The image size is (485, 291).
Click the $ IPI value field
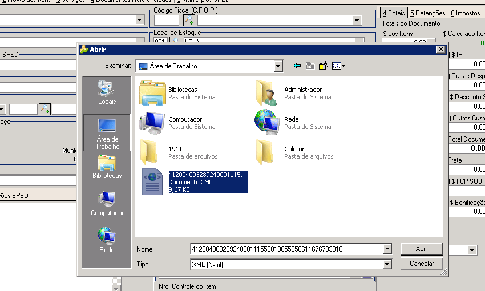coord(467,64)
